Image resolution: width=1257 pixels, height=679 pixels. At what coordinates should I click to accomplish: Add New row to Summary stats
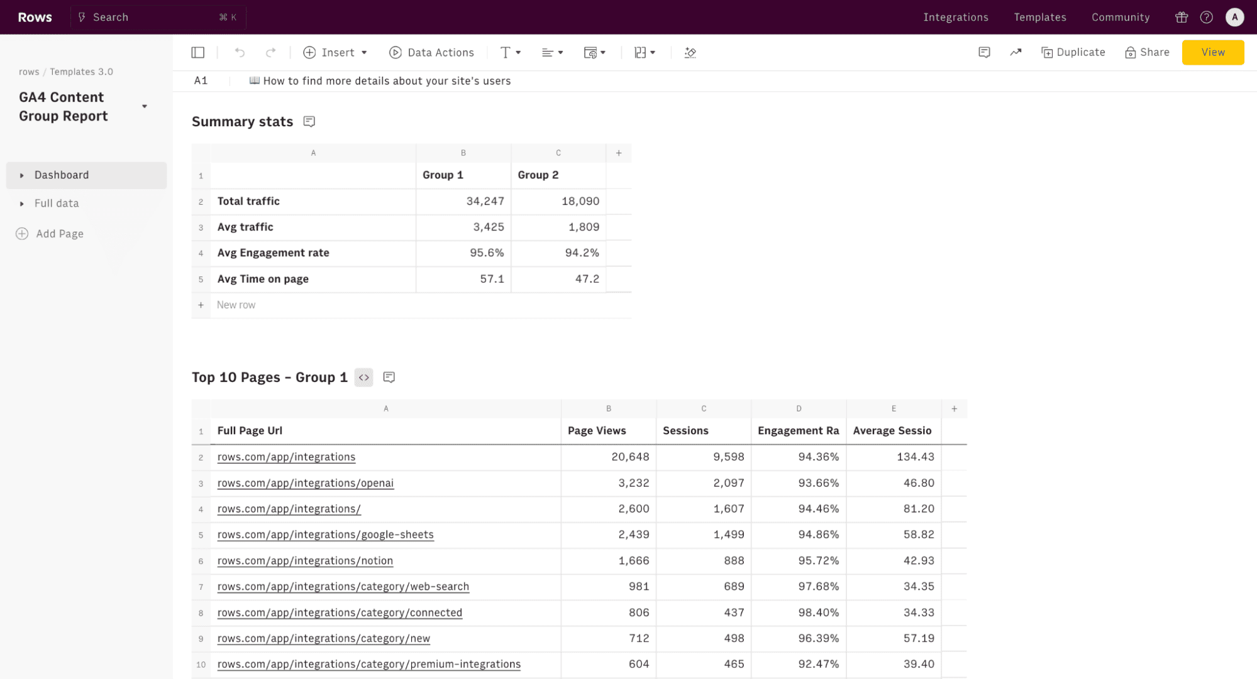coord(236,305)
